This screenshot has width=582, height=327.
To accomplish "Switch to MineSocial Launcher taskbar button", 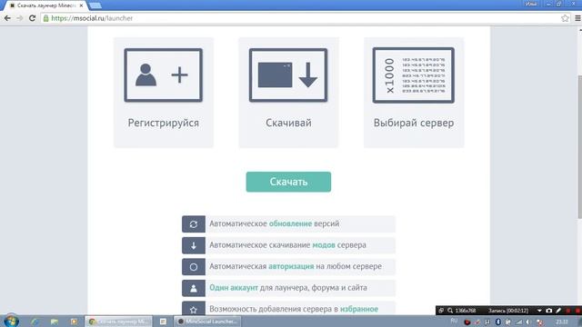I will click(x=207, y=322).
